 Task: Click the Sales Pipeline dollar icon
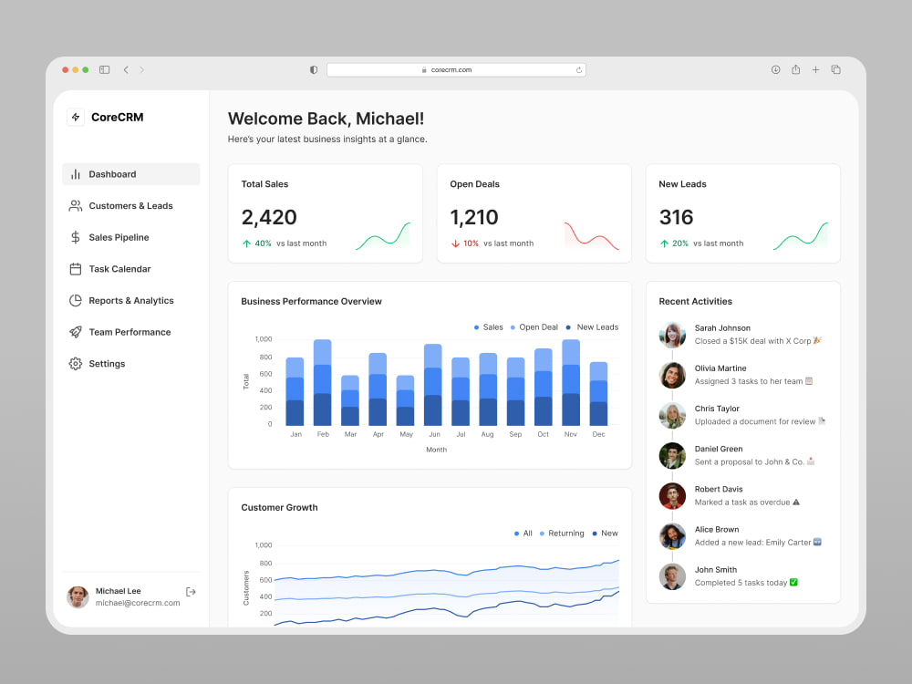(76, 237)
